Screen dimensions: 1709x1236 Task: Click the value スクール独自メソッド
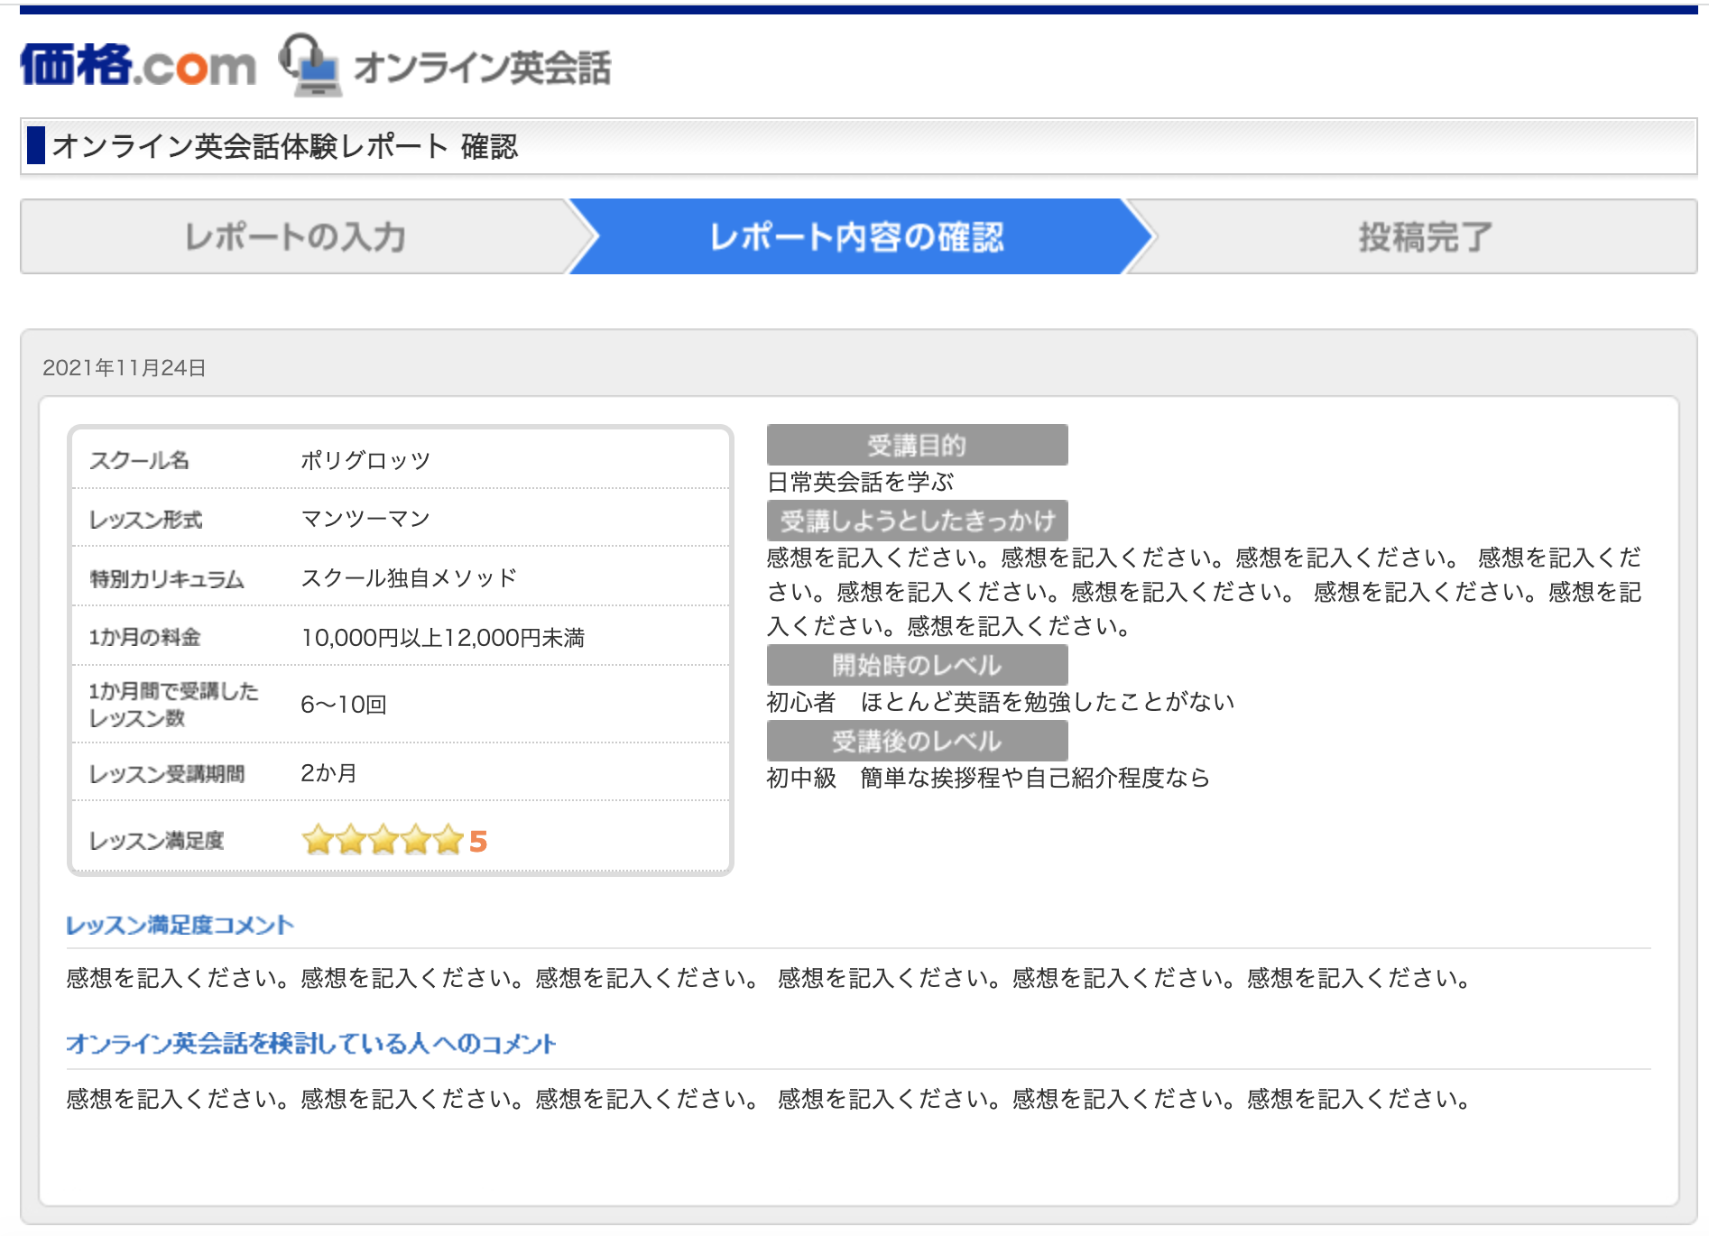pos(409,577)
